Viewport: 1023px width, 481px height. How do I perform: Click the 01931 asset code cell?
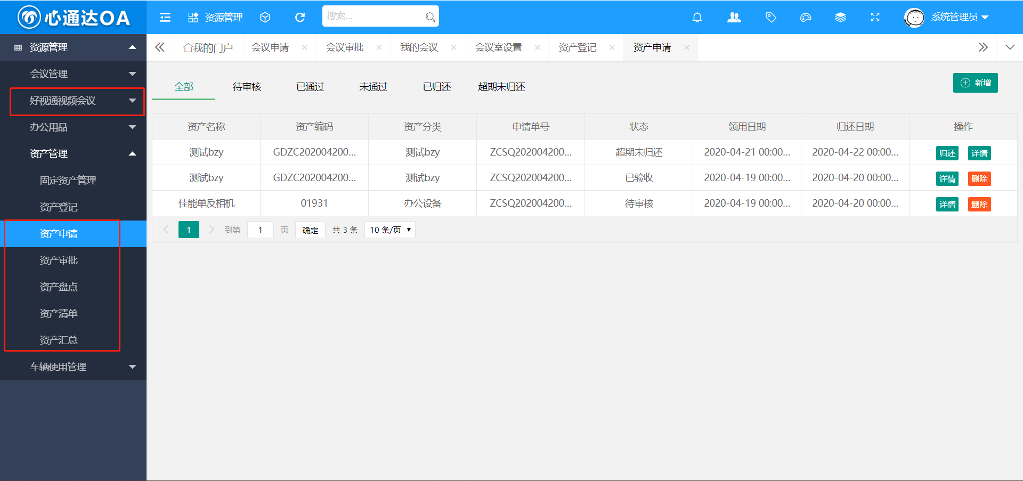(x=314, y=203)
